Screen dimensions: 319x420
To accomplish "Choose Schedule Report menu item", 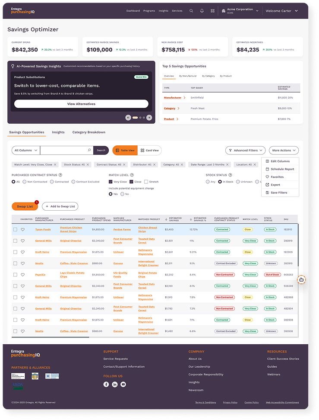I will click(280, 169).
